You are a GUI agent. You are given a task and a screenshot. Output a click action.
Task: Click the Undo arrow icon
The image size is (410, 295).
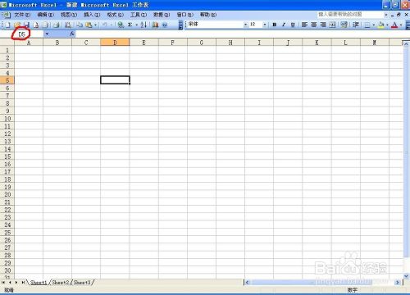[105, 25]
